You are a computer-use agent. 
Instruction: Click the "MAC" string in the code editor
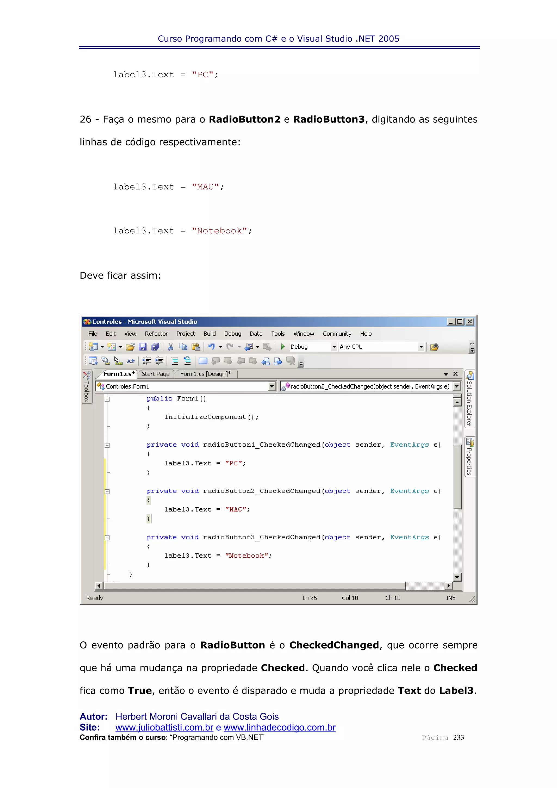[236, 510]
